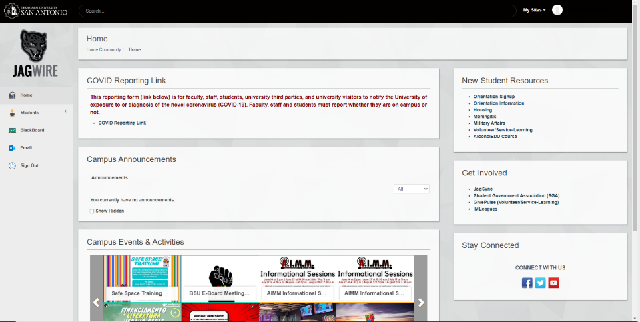Open the Safe Space Training event thumbnail
The height and width of the screenshot is (322, 640).
[142, 279]
